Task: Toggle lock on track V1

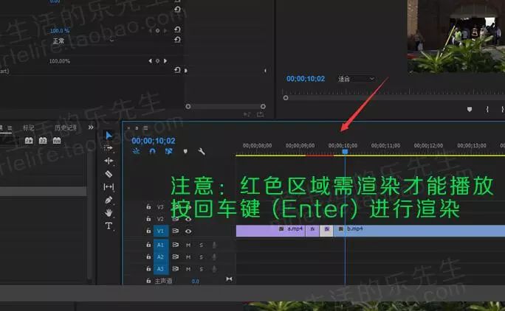Action: [148, 231]
